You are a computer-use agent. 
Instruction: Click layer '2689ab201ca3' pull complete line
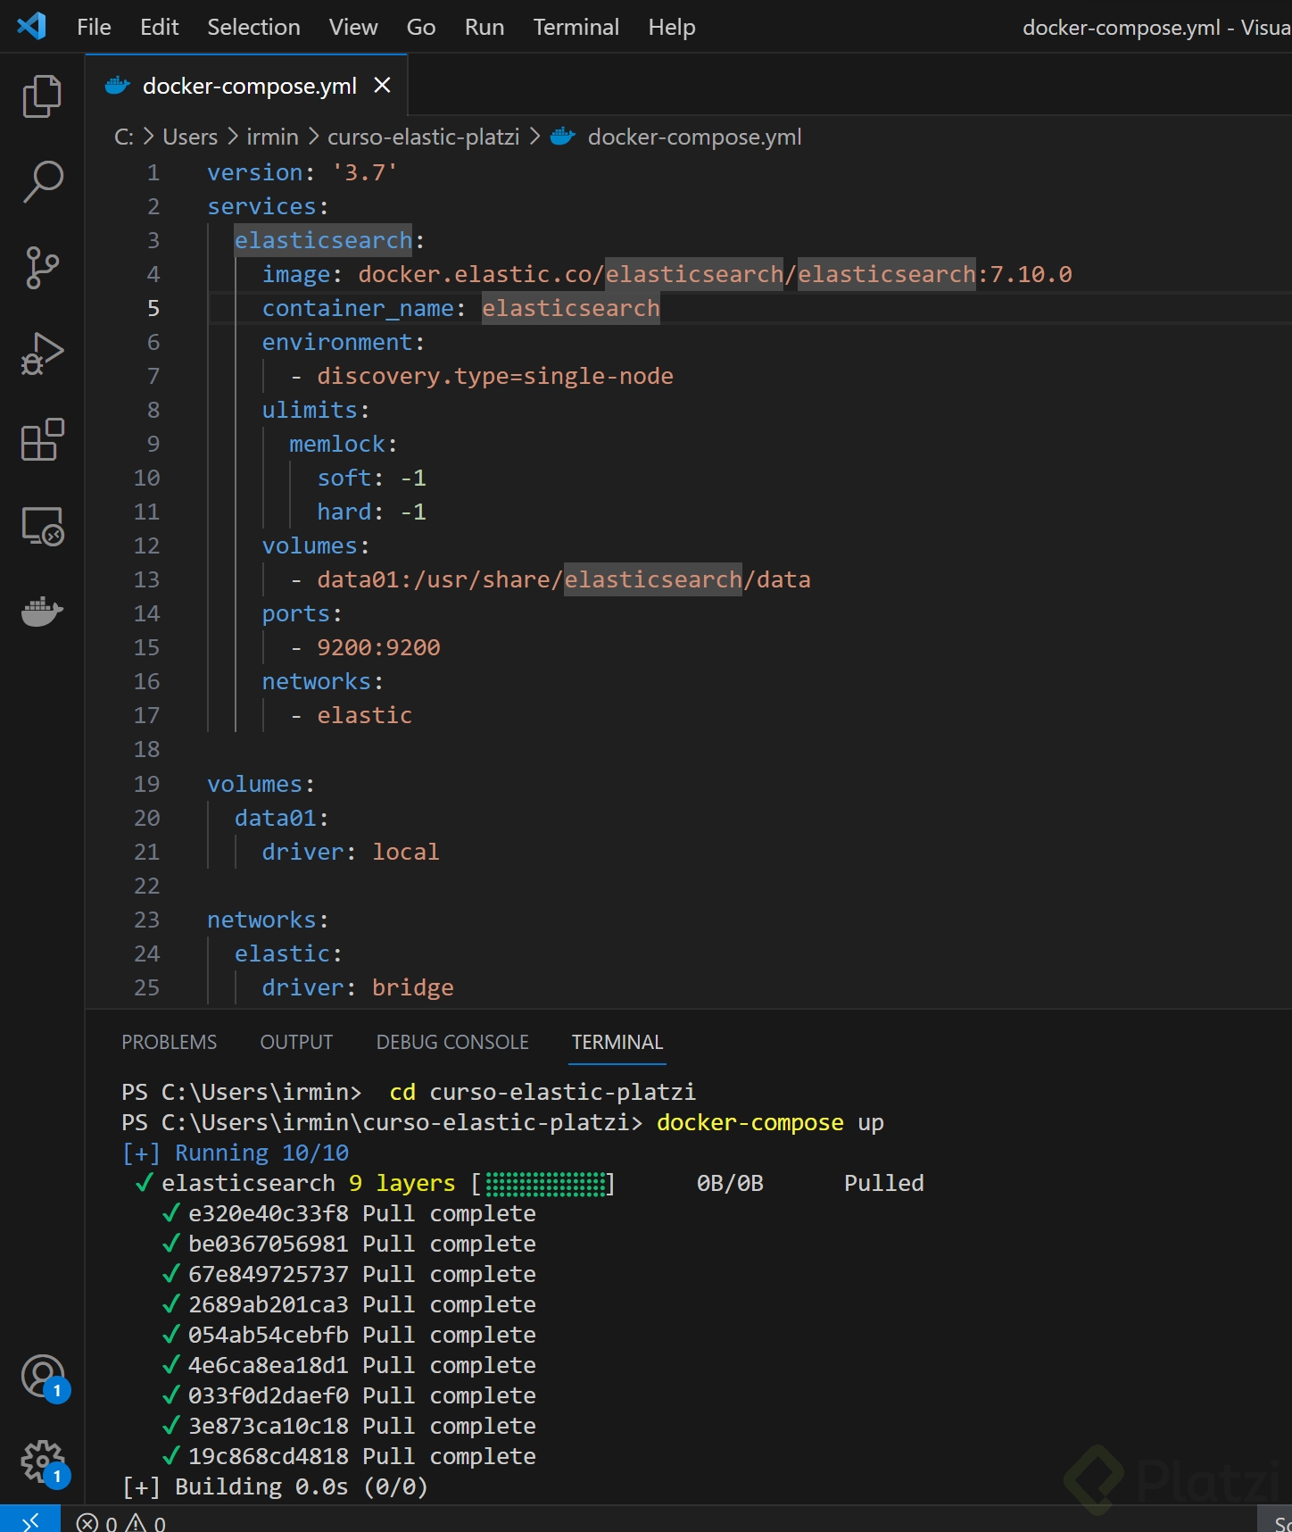(x=349, y=1304)
